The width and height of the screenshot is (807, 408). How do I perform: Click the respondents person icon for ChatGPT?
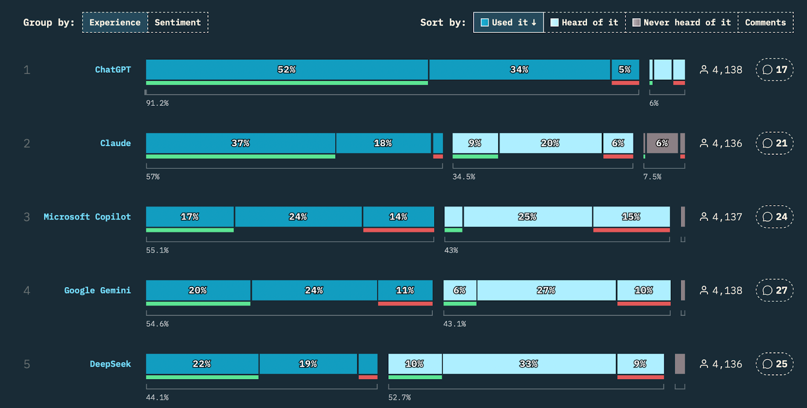coord(704,70)
